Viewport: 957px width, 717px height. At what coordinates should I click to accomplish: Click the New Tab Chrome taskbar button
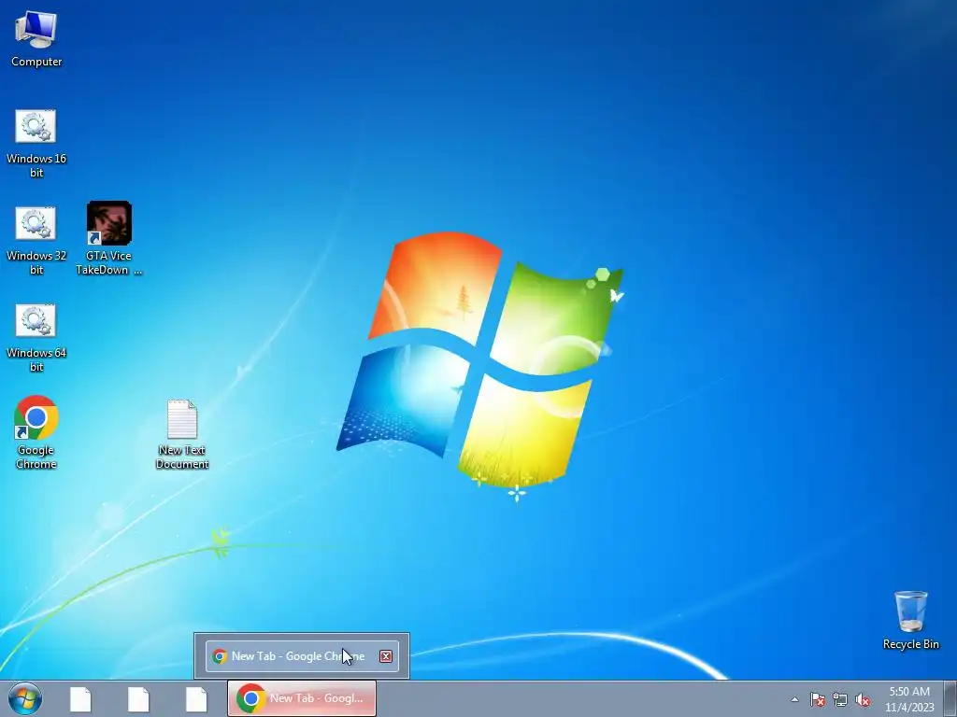click(302, 698)
